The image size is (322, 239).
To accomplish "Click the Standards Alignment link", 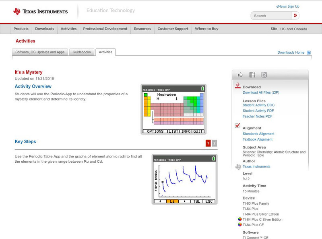I will [260, 133].
